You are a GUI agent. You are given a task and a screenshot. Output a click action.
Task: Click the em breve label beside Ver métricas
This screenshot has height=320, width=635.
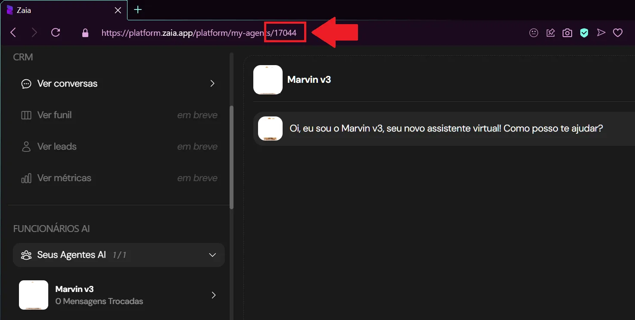197,178
